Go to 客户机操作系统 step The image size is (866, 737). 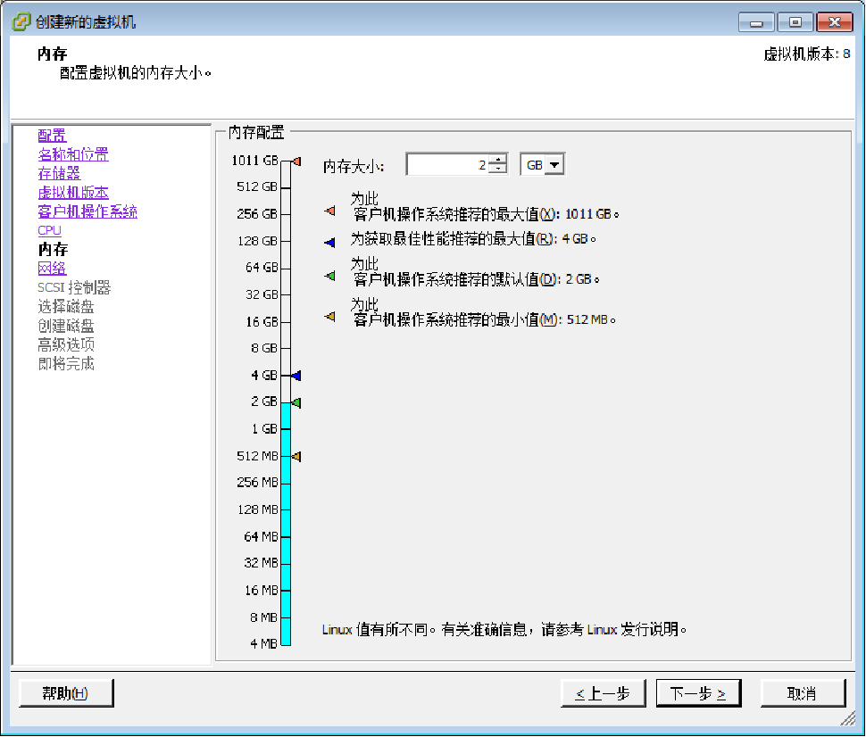point(87,211)
